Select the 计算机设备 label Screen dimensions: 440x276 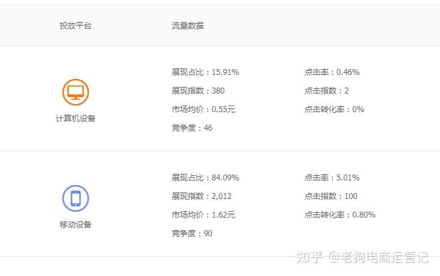click(76, 119)
